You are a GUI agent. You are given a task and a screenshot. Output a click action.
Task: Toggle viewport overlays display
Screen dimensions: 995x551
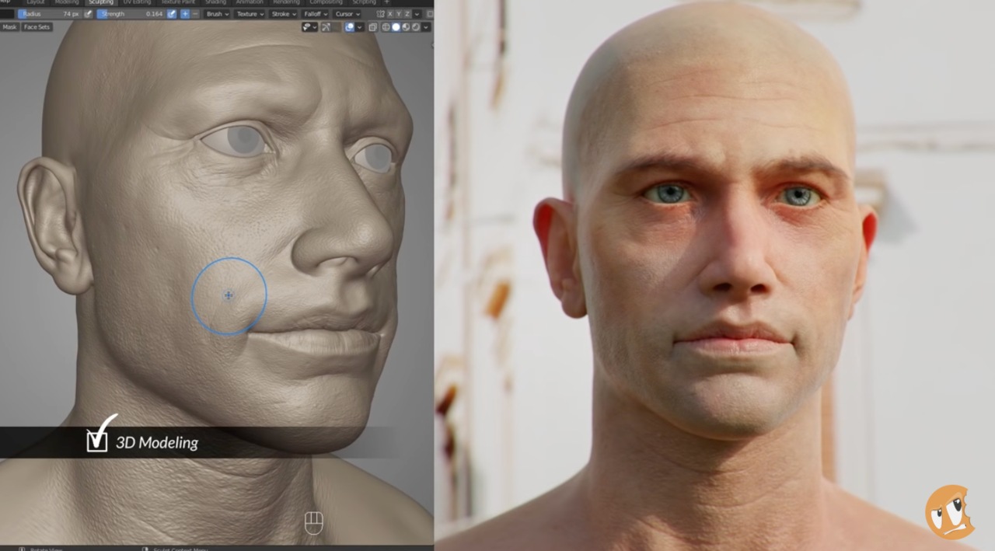point(350,27)
